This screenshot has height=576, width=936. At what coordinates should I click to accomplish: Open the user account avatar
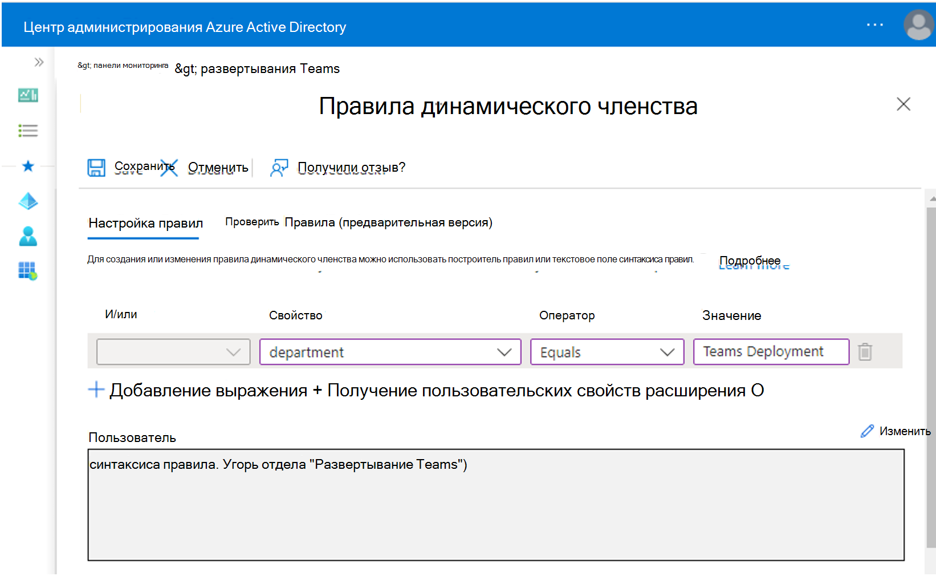(919, 25)
